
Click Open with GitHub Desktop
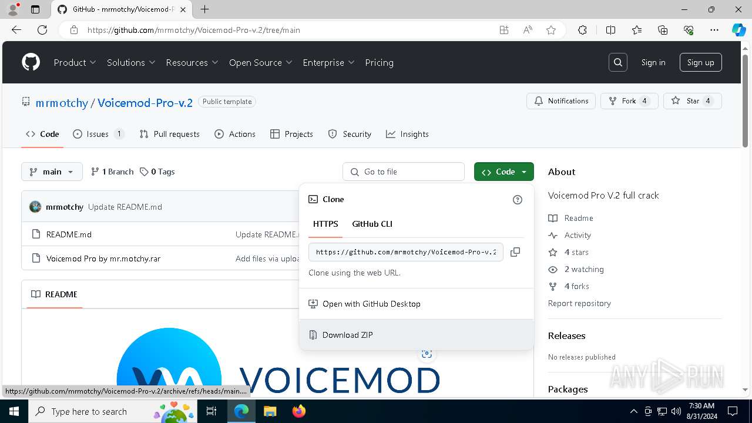click(417, 304)
